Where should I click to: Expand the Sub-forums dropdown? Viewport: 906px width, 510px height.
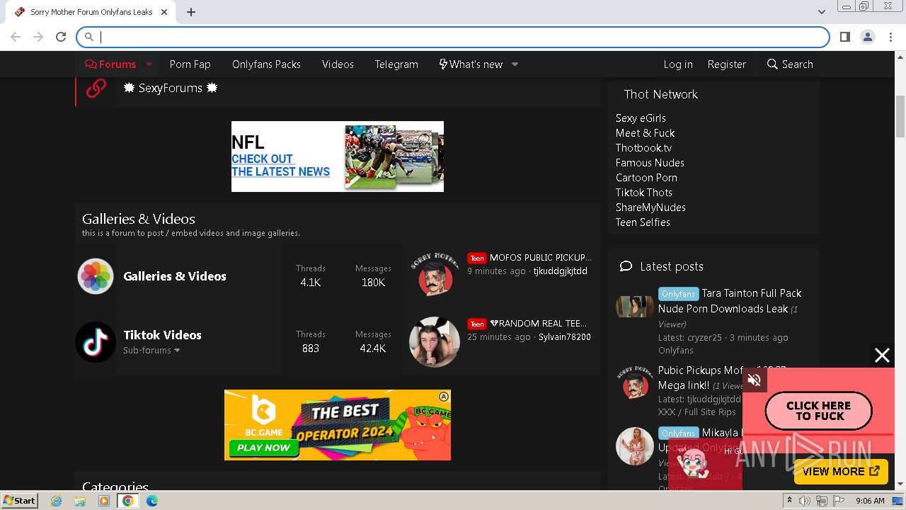coord(151,350)
